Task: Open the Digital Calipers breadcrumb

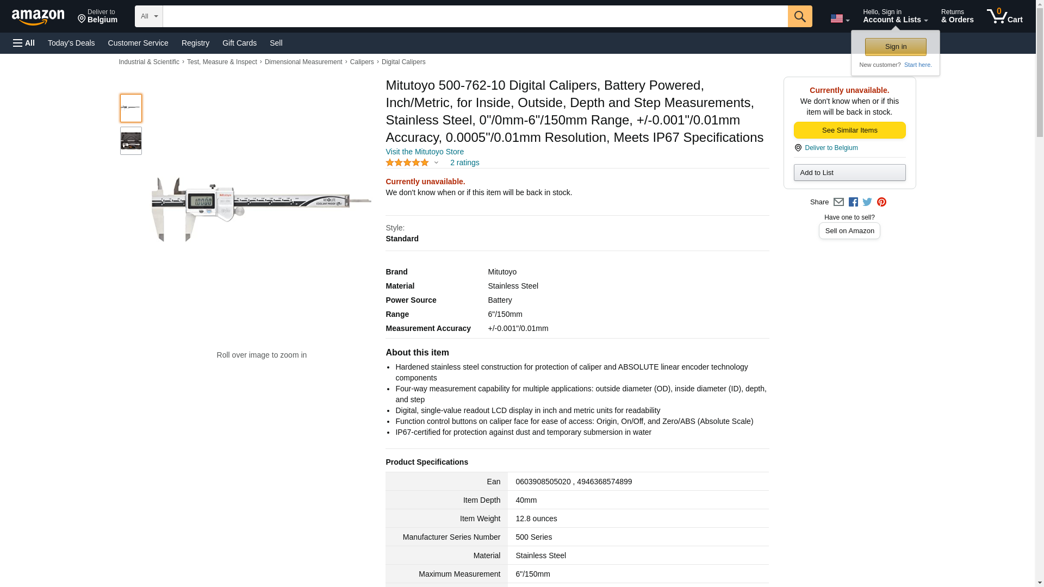Action: click(403, 62)
